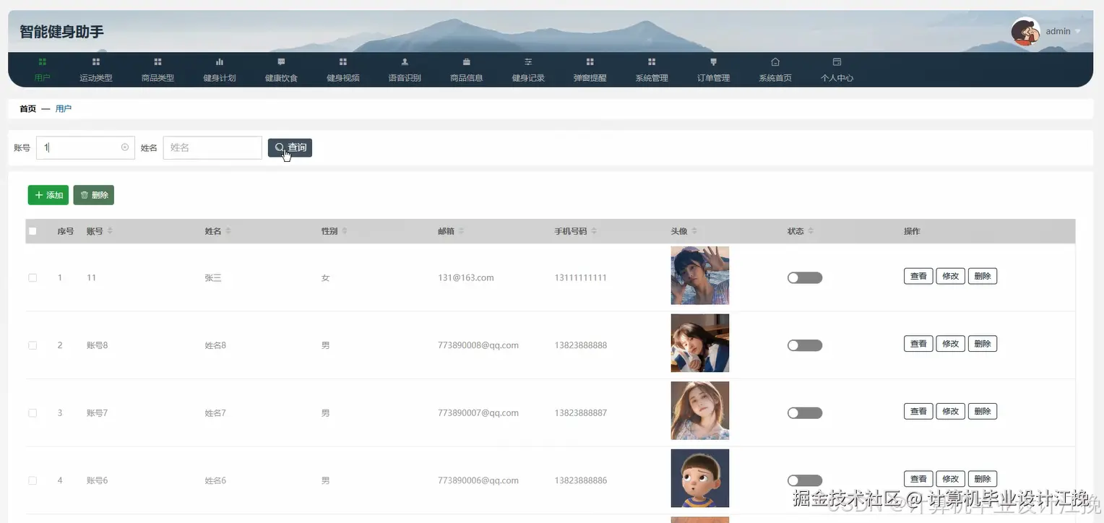The height and width of the screenshot is (523, 1104).
Task: Go to 系统首页 via the house icon
Action: [775, 62]
